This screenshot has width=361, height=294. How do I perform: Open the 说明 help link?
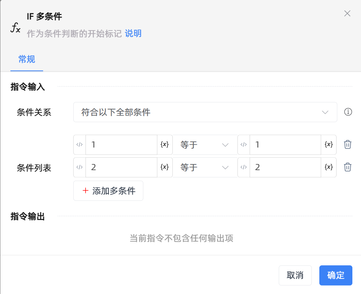click(x=133, y=34)
